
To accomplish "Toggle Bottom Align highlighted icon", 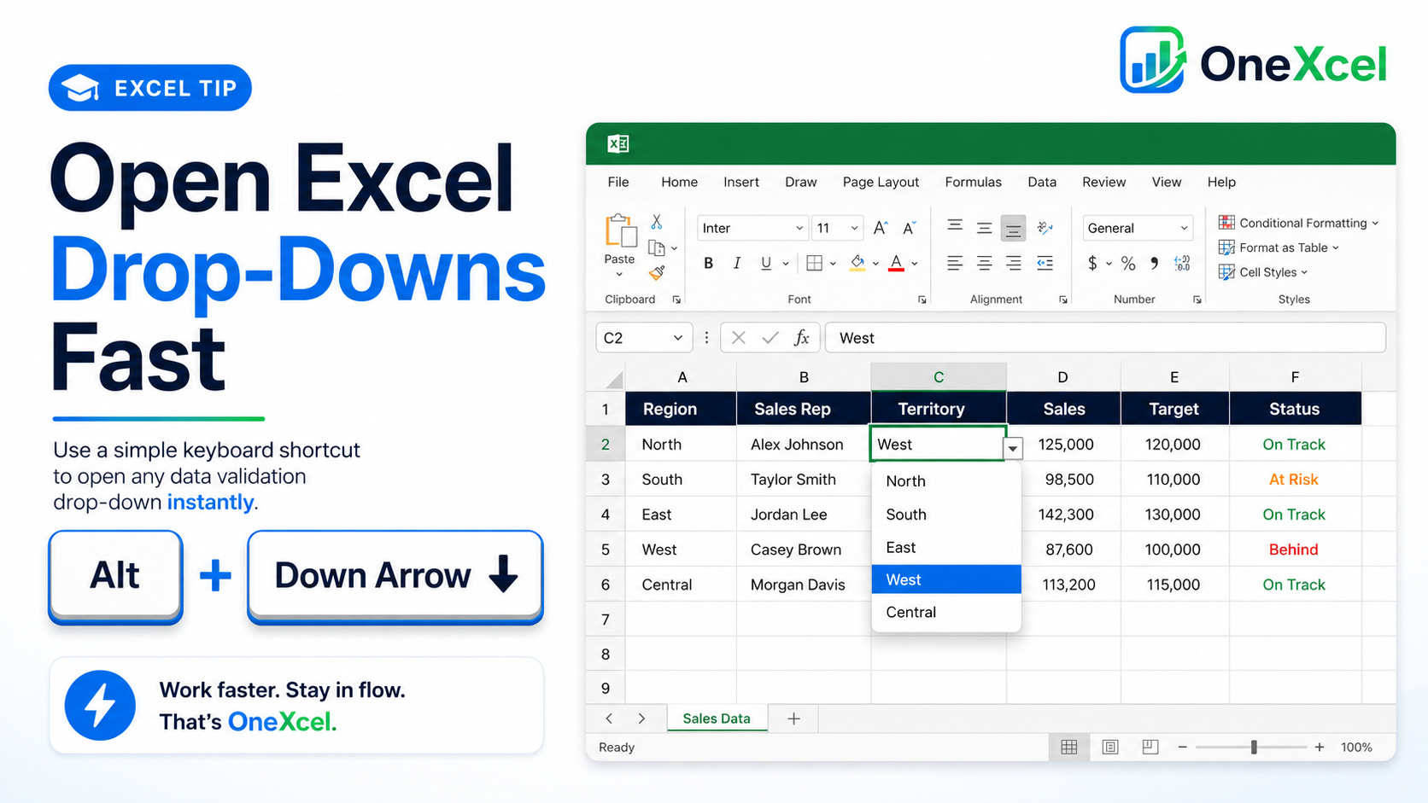I will click(x=1013, y=228).
